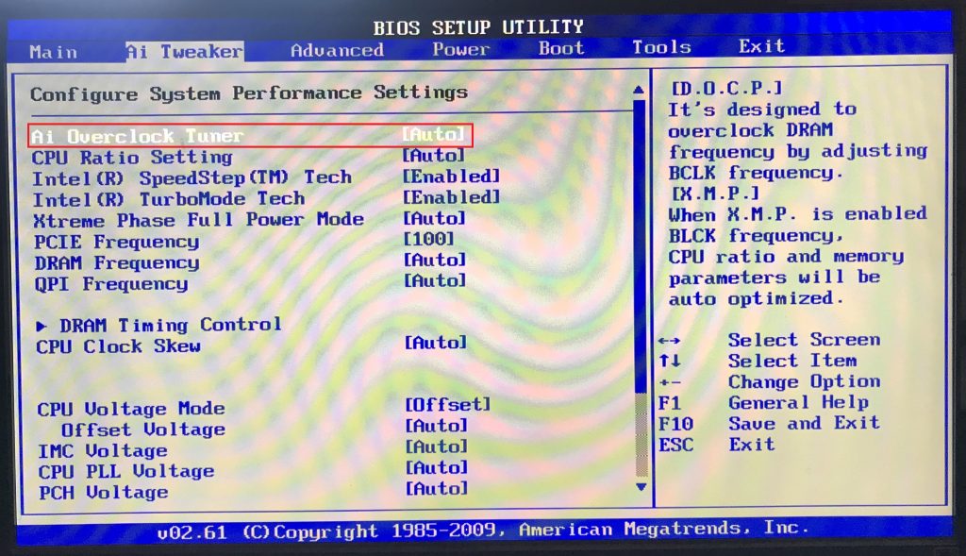Select the PCIE Frequency 100 field

click(429, 240)
